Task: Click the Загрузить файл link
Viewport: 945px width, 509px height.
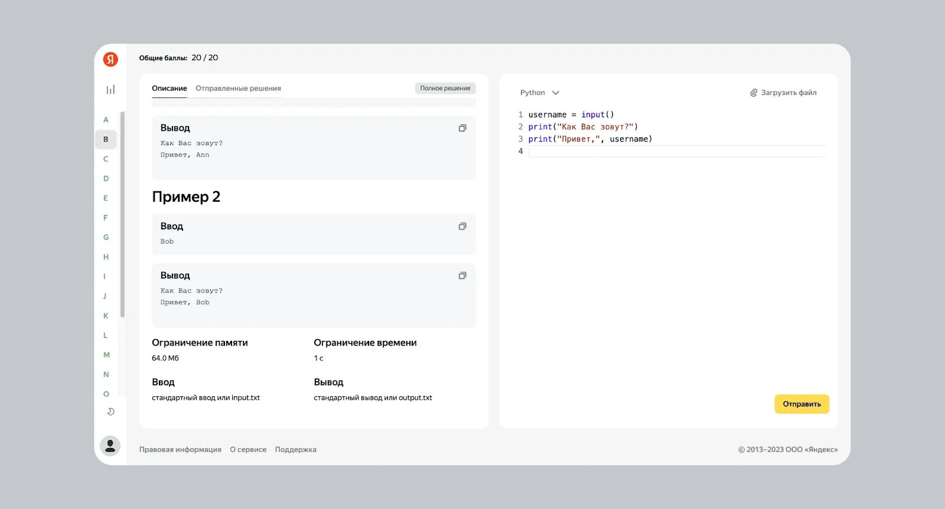Action: [788, 93]
